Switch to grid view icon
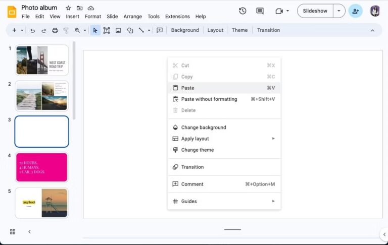The width and height of the screenshot is (388, 245). click(13, 231)
